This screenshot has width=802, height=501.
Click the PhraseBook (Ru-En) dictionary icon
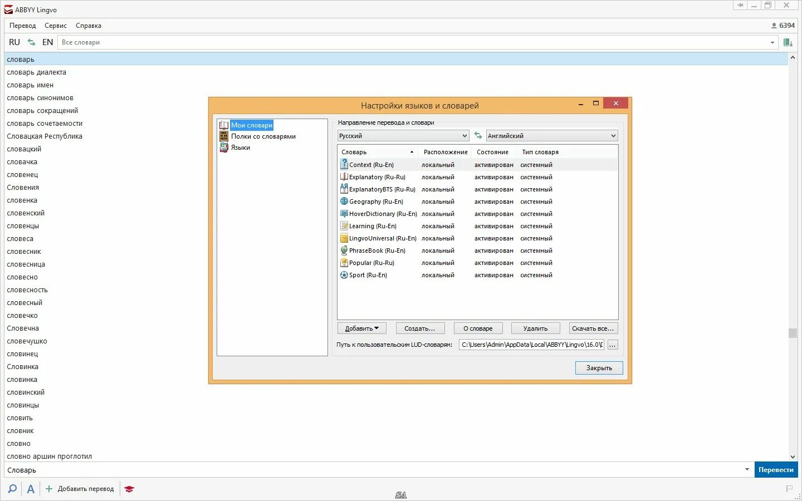click(344, 250)
